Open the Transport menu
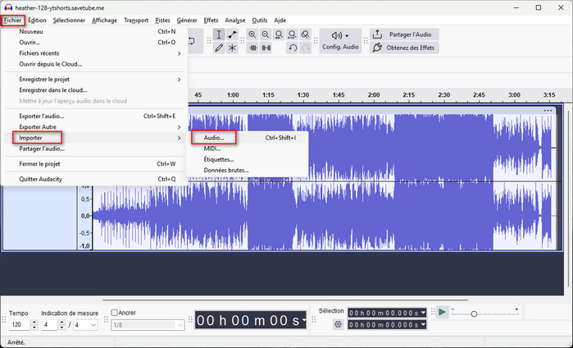This screenshot has width=573, height=348. 136,21
